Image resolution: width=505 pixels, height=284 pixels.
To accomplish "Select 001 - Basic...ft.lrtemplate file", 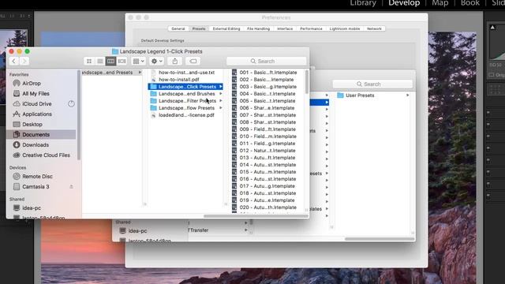I will point(268,73).
